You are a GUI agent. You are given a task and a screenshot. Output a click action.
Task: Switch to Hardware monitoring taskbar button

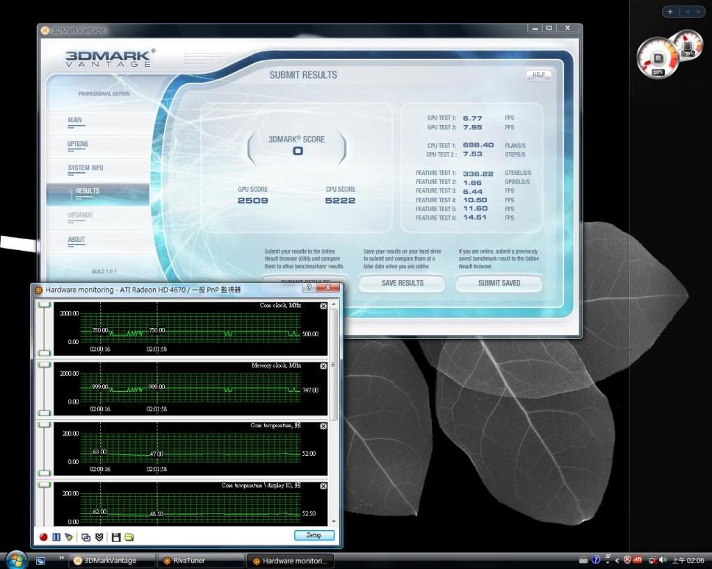pyautogui.click(x=291, y=561)
